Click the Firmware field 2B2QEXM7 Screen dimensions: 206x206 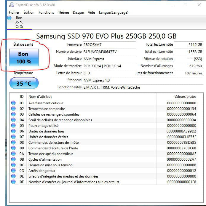pyautogui.click(x=109, y=45)
